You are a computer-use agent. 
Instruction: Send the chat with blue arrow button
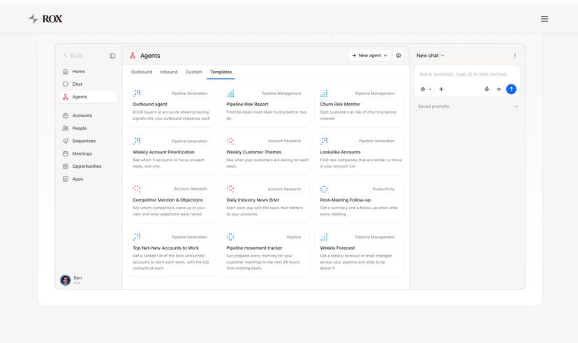[511, 89]
